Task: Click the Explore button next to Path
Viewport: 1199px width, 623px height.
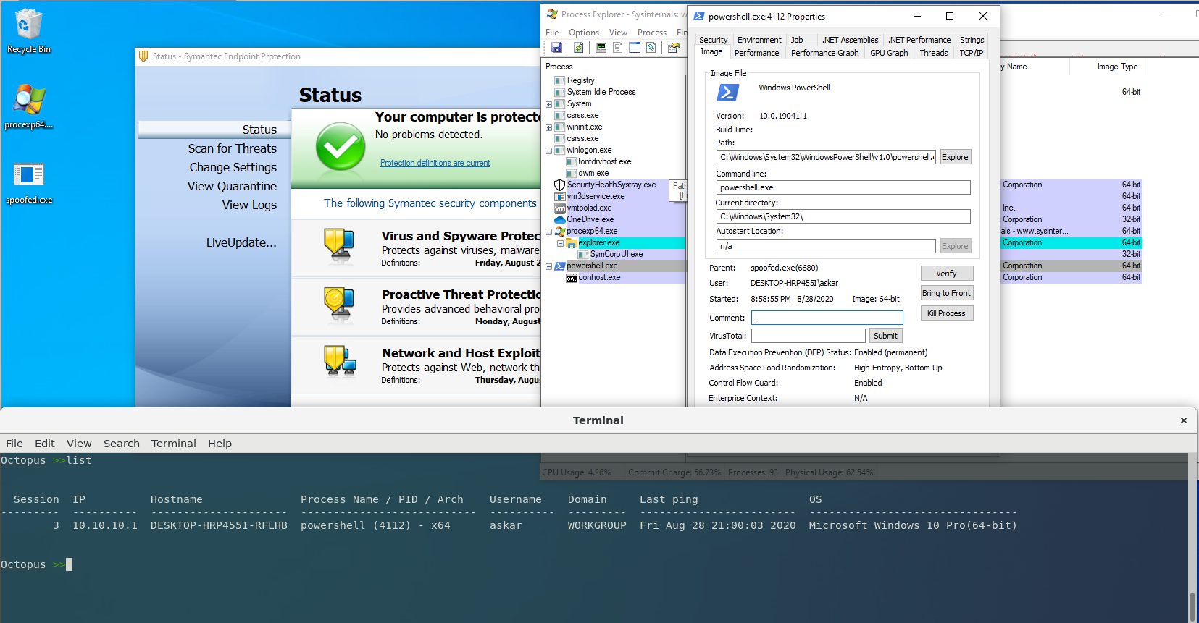Action: [x=955, y=157]
